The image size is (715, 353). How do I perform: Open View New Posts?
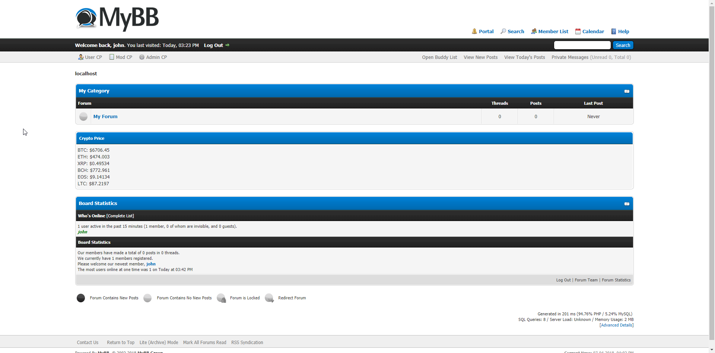coord(480,57)
